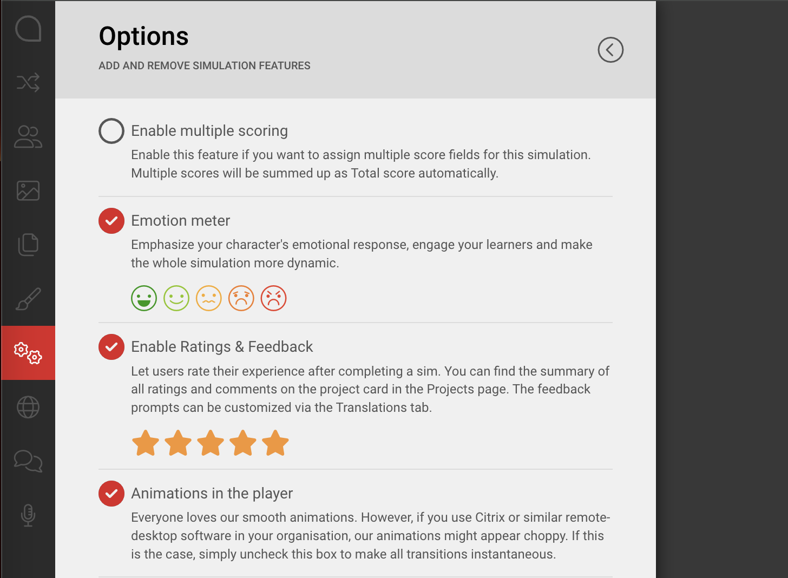Turn off Animations in the player
Screen dimensions: 788x578
111,494
